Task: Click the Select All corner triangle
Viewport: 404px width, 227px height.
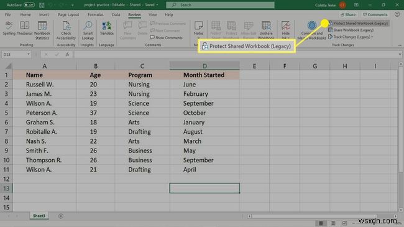Action: tap(8, 66)
